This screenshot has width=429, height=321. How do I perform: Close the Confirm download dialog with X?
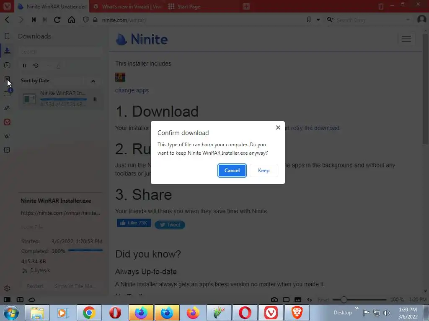[278, 127]
